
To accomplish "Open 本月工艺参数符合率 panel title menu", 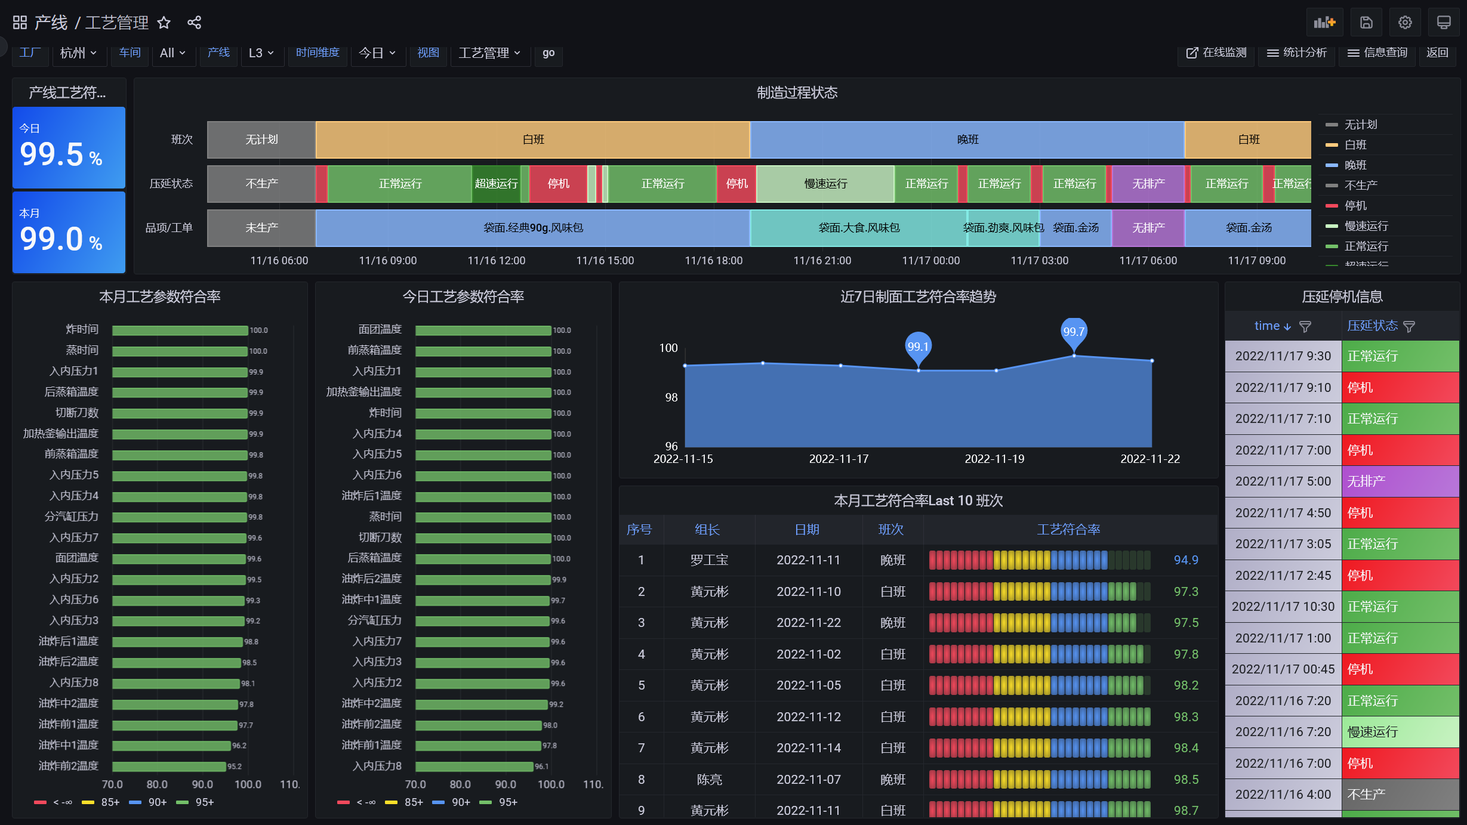I will pos(160,297).
